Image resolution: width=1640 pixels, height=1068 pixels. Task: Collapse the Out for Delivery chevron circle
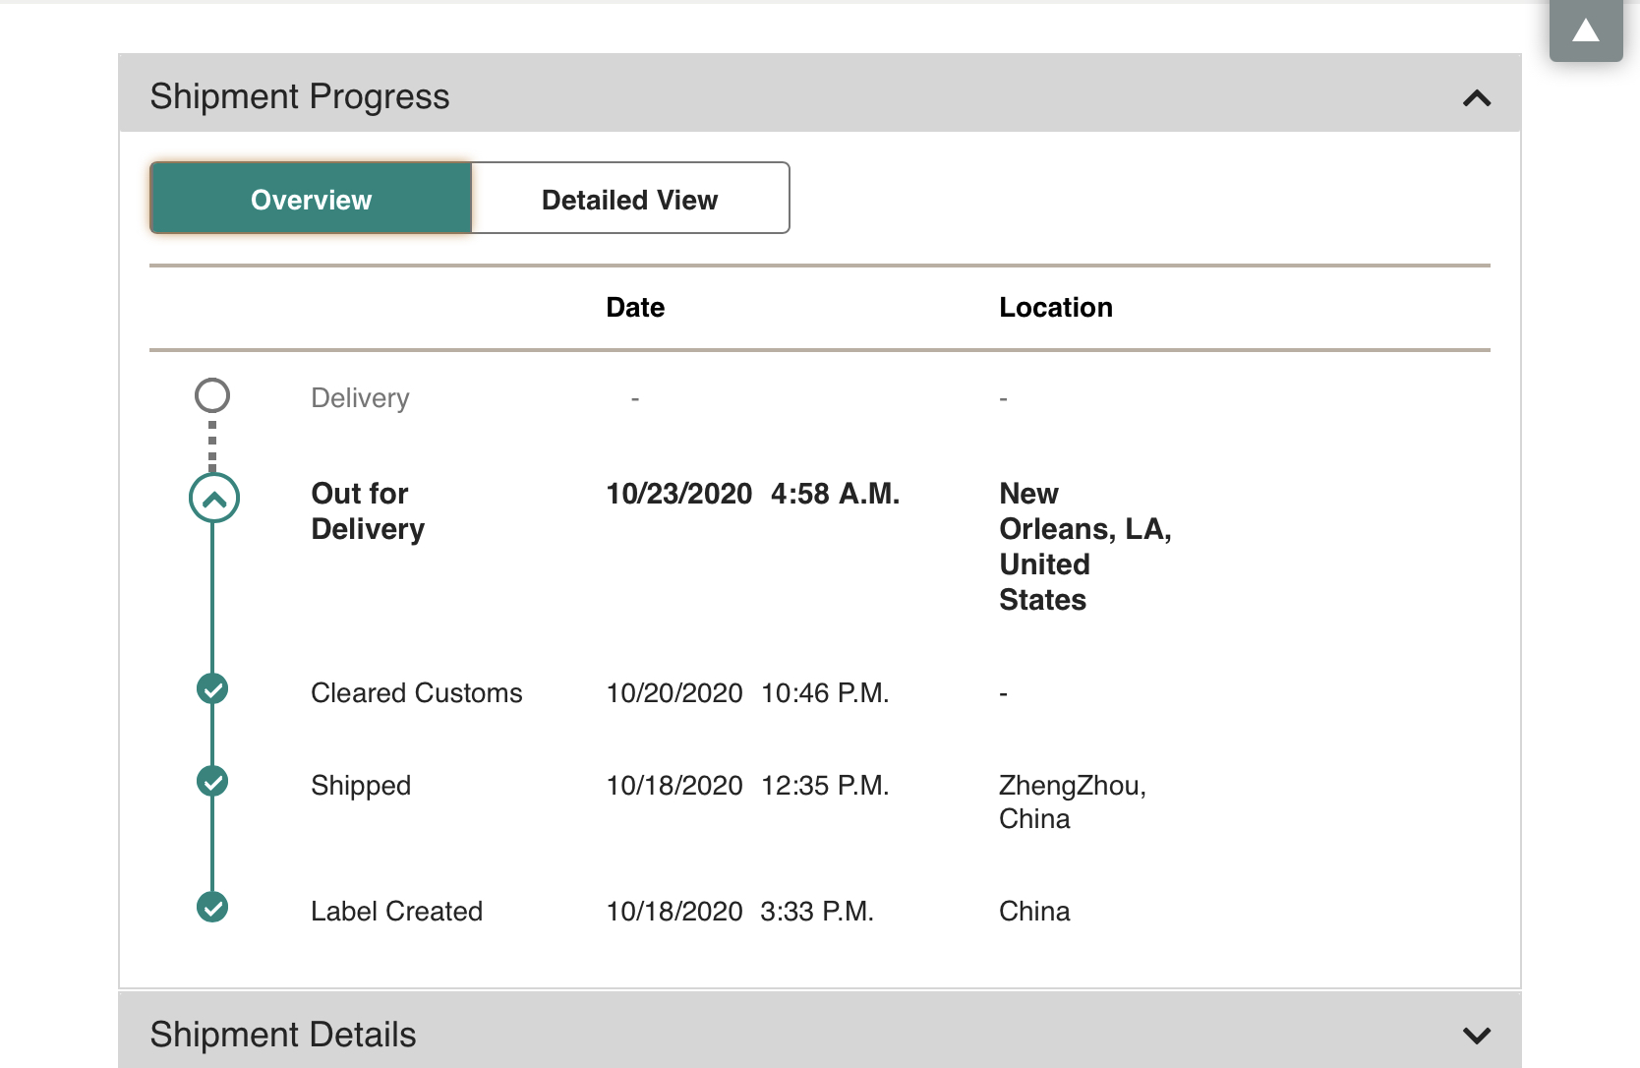point(213,499)
